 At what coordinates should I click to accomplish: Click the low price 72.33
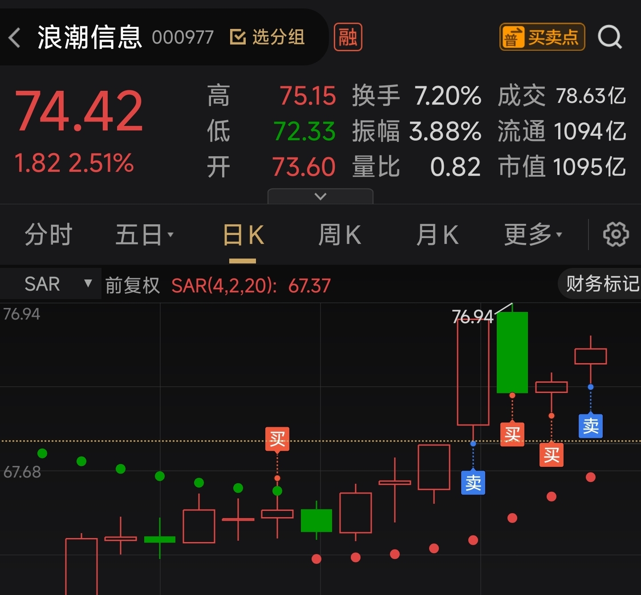coord(304,131)
